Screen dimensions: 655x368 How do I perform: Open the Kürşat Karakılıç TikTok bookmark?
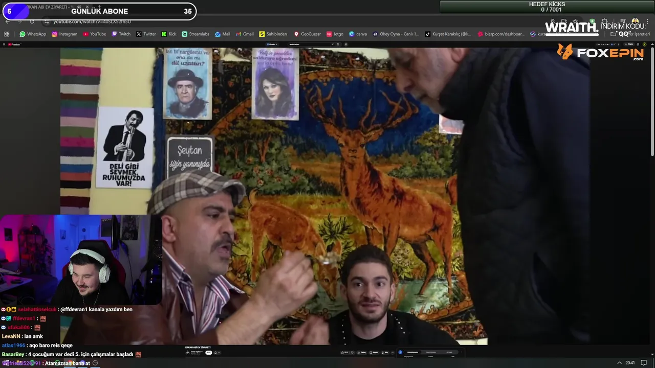(x=448, y=34)
